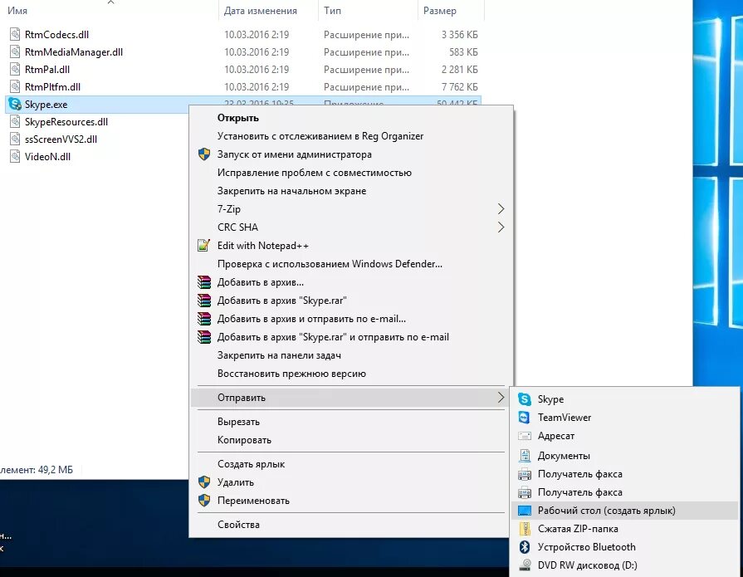The height and width of the screenshot is (577, 743).
Task: Select the RtmMediaManager.dll file name
Action: (x=74, y=52)
